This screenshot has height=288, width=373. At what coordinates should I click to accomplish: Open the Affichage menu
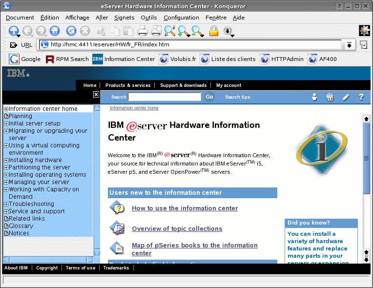coord(77,18)
